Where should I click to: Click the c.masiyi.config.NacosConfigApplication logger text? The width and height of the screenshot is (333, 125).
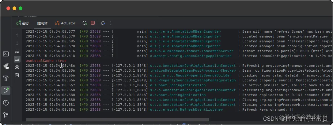tap(191, 56)
